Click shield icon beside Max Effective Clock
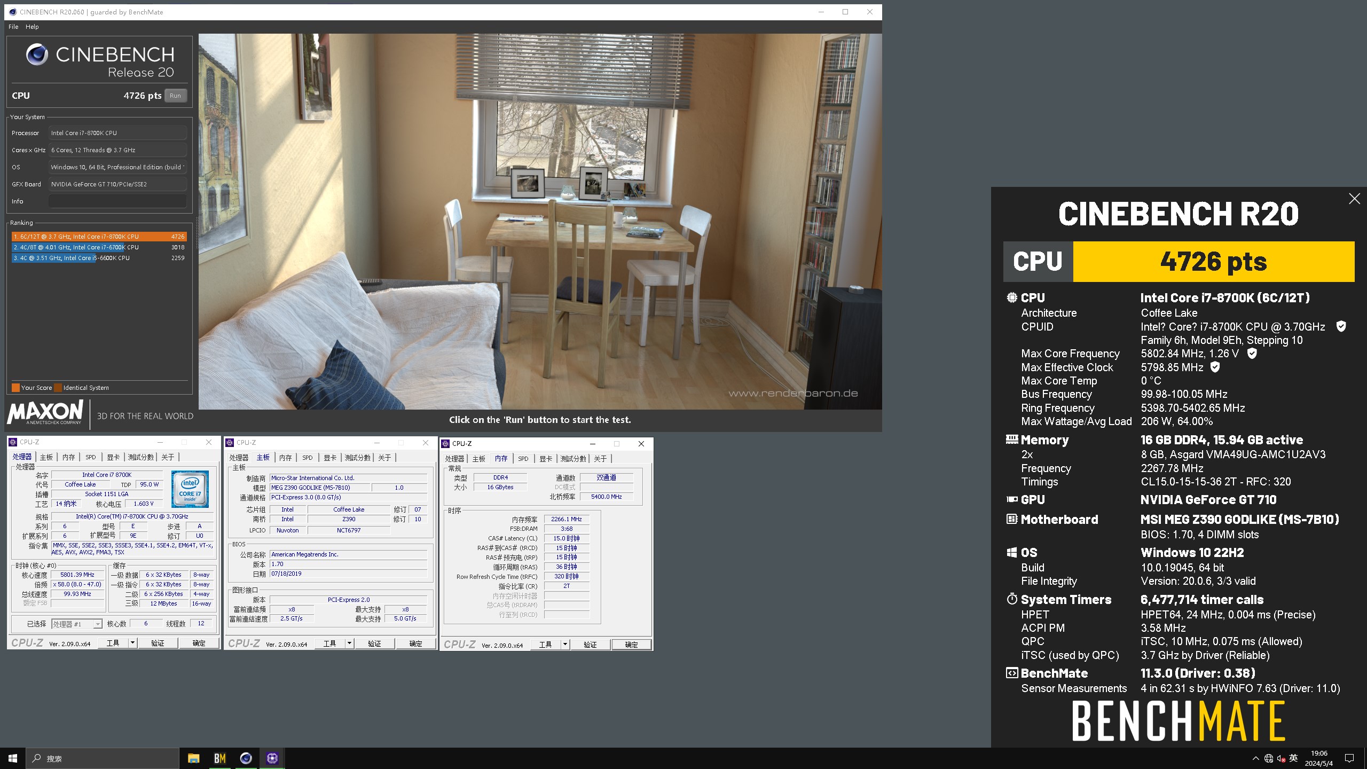This screenshot has height=769, width=1367. 1215,367
